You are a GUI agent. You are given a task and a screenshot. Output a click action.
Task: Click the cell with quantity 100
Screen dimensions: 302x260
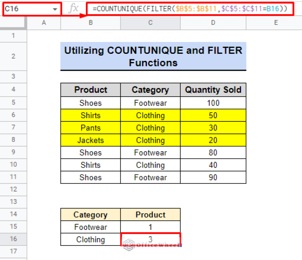point(213,103)
